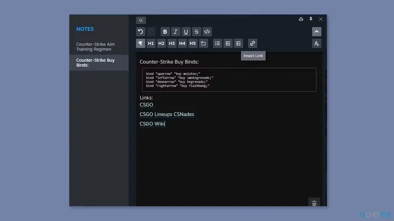Click the Links: text line

146,98
